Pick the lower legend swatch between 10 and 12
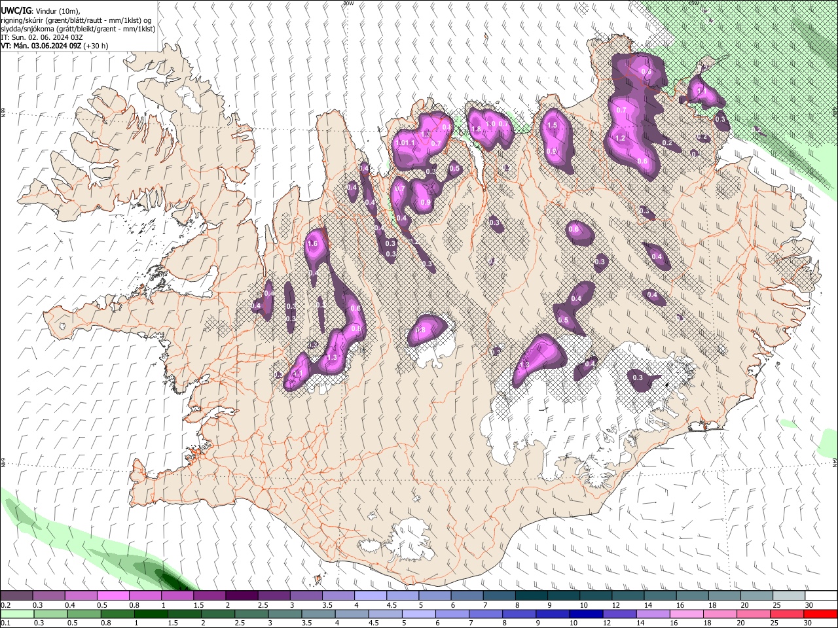The image size is (838, 628). 586,614
